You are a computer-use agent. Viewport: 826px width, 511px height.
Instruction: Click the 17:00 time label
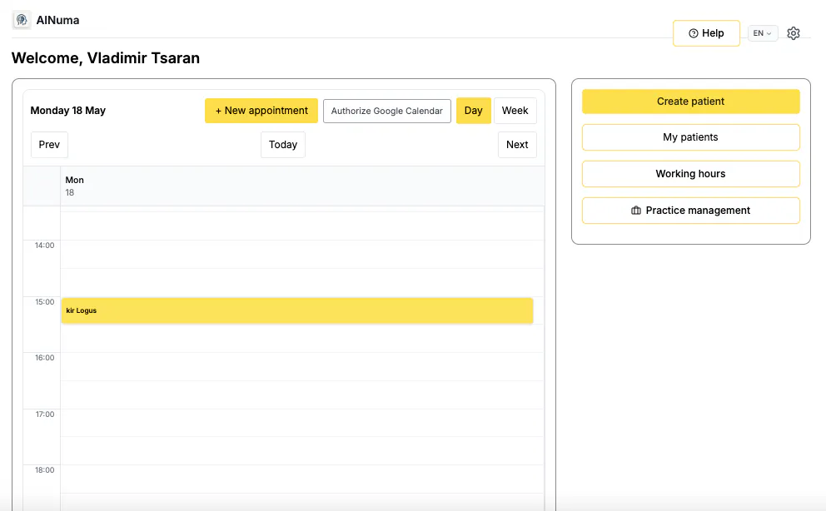[45, 414]
